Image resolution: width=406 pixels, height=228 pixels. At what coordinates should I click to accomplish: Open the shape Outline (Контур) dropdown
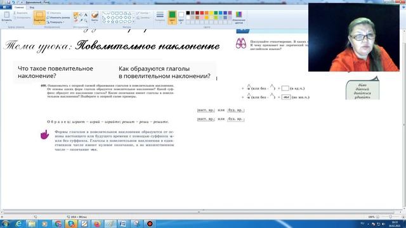143,13
